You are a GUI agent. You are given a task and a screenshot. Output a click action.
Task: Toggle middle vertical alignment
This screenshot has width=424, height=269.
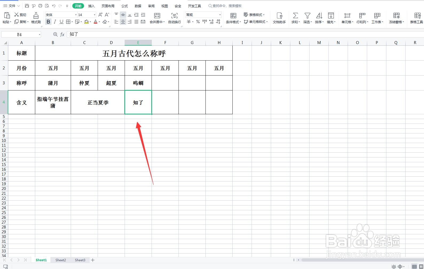pos(123,15)
